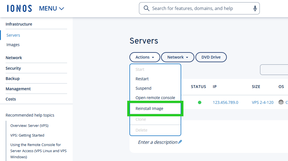Select Reinstall Image menu entry
Screen dimensions: 288x161
[155, 108]
